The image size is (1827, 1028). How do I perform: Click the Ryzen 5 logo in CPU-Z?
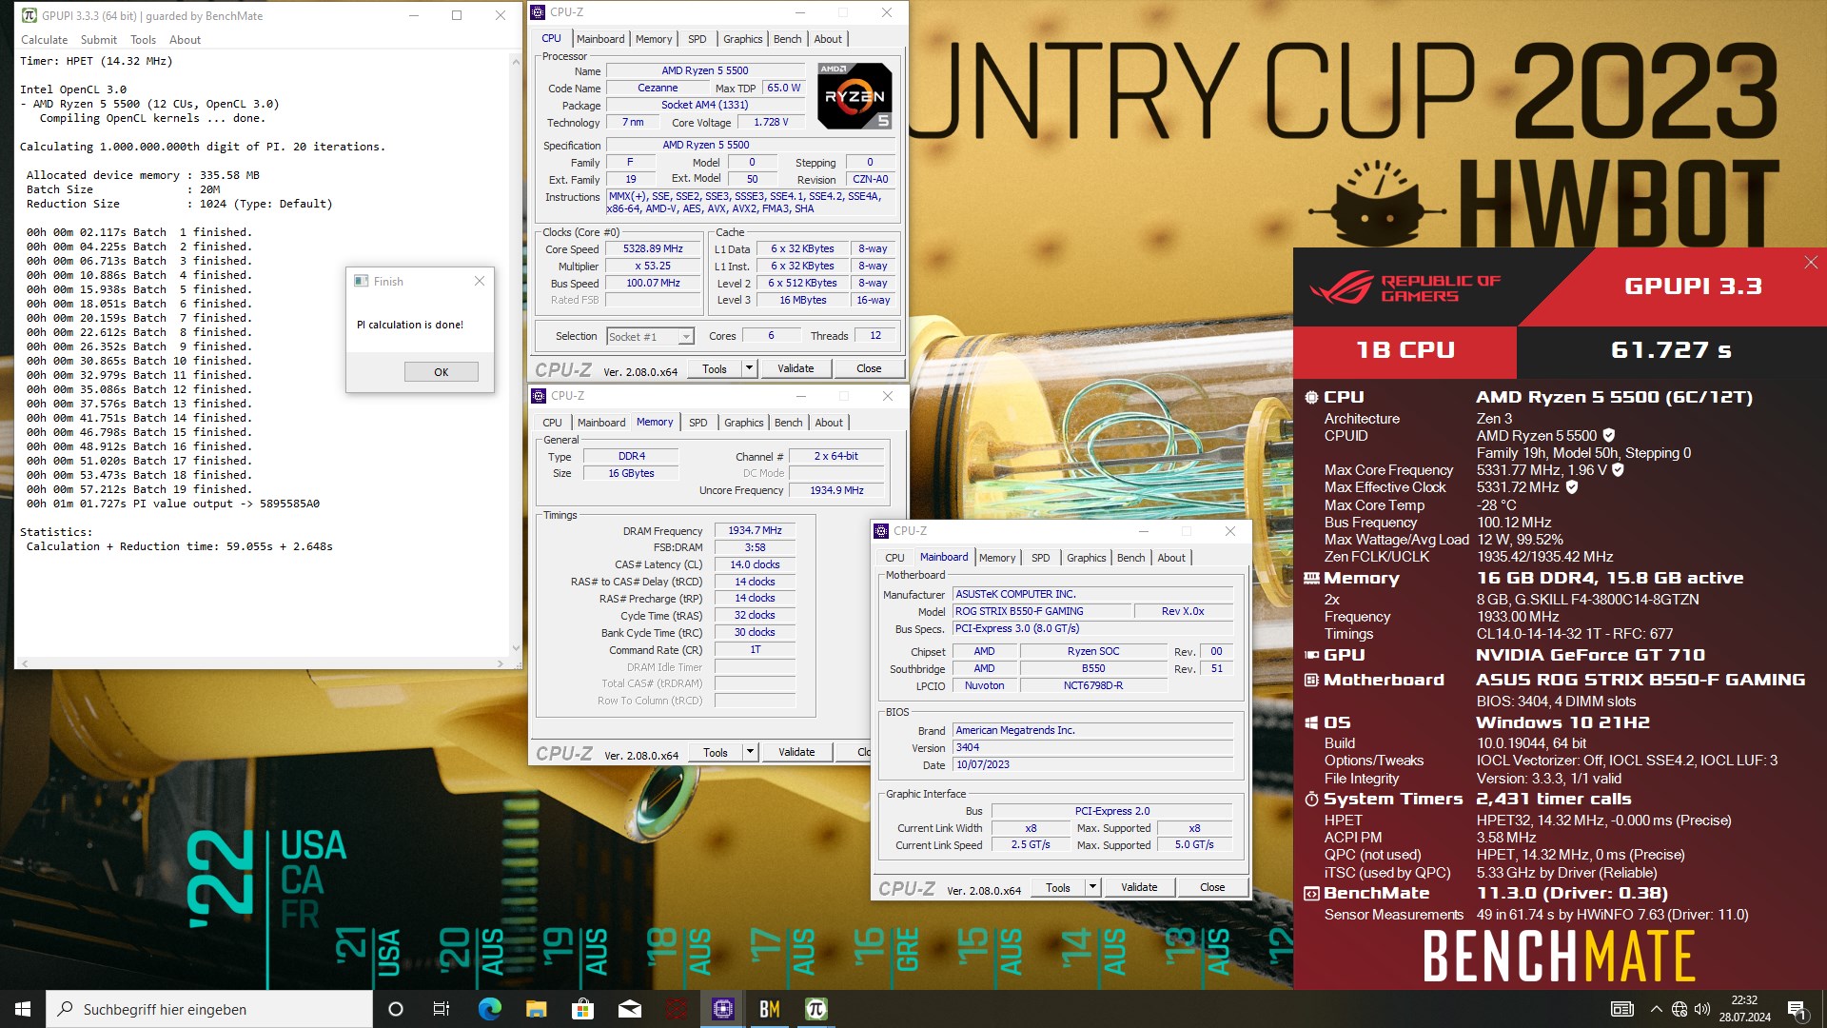tap(855, 96)
